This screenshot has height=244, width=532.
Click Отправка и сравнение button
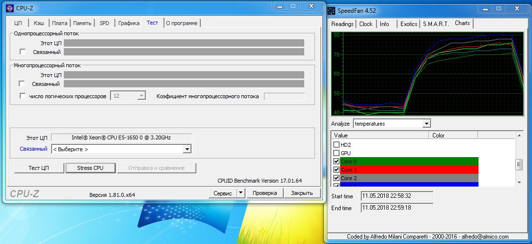[x=157, y=168]
